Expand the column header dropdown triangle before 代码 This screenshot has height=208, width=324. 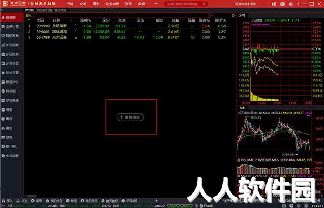coord(29,20)
